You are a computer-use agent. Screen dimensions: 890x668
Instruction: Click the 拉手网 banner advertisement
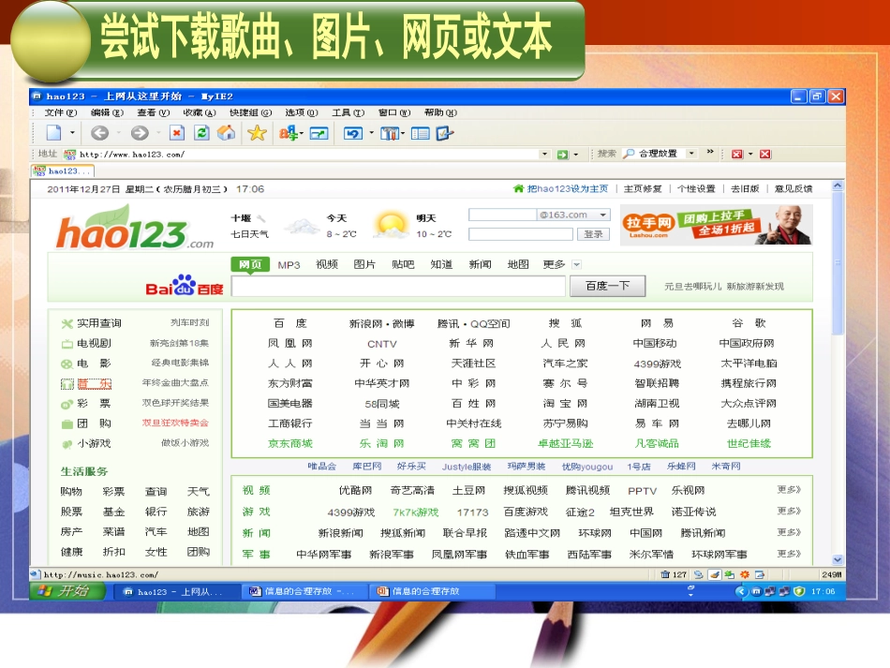[x=717, y=225]
